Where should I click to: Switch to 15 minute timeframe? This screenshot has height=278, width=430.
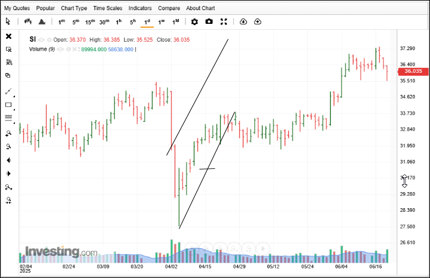(x=90, y=22)
